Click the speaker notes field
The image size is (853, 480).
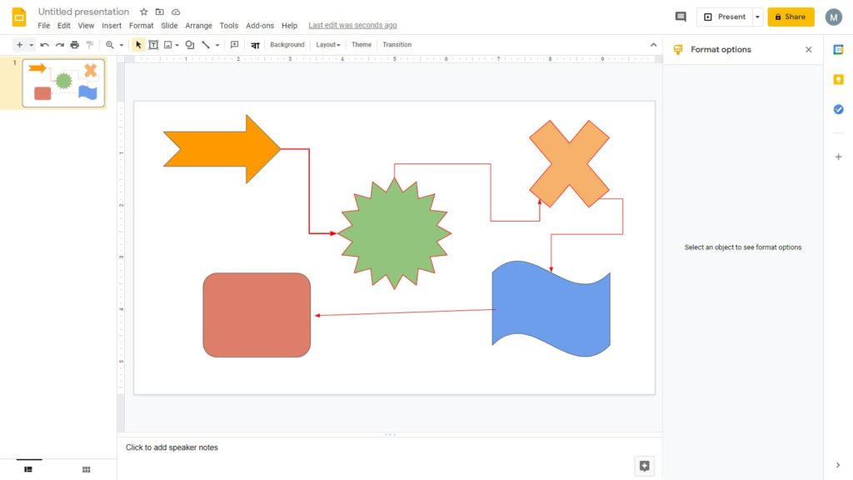[390, 447]
